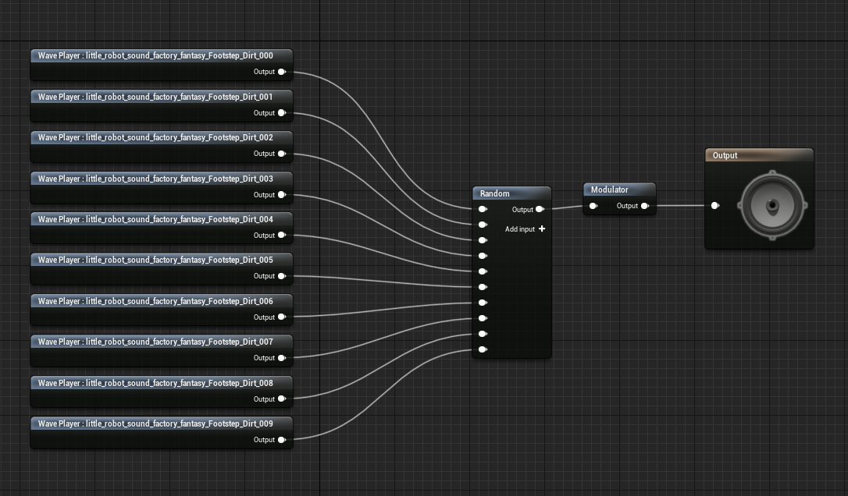Click the Random node's Output pin
The width and height of the screenshot is (848, 496).
538,209
